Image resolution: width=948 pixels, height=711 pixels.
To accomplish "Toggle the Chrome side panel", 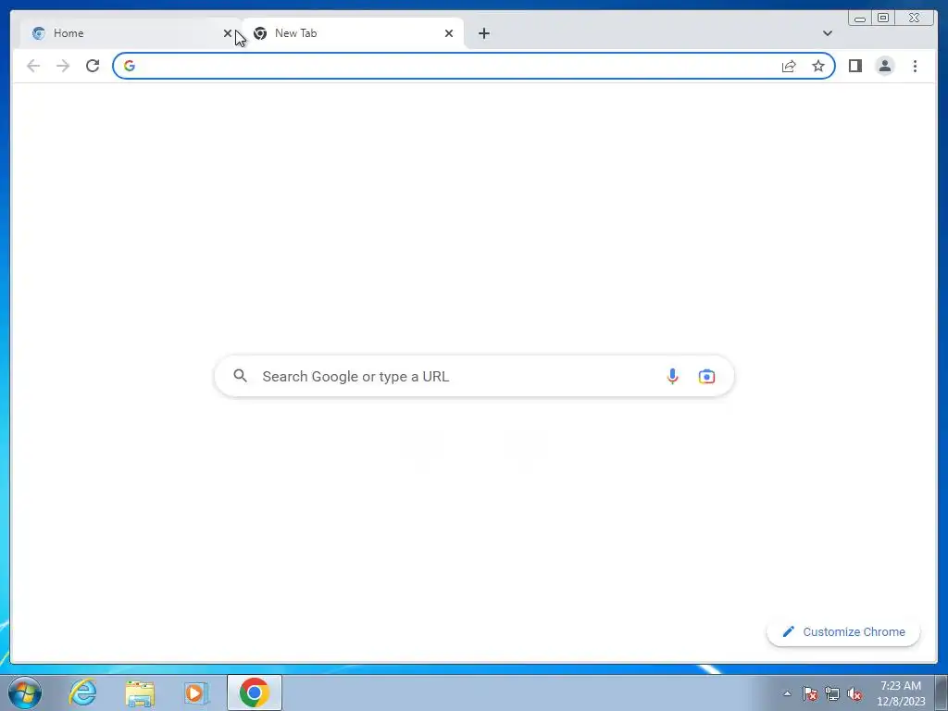I will click(x=854, y=66).
